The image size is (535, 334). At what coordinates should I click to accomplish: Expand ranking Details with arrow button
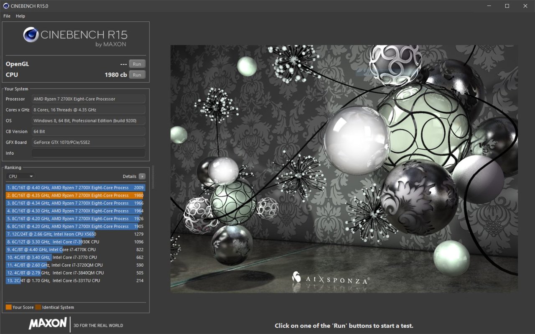[142, 176]
